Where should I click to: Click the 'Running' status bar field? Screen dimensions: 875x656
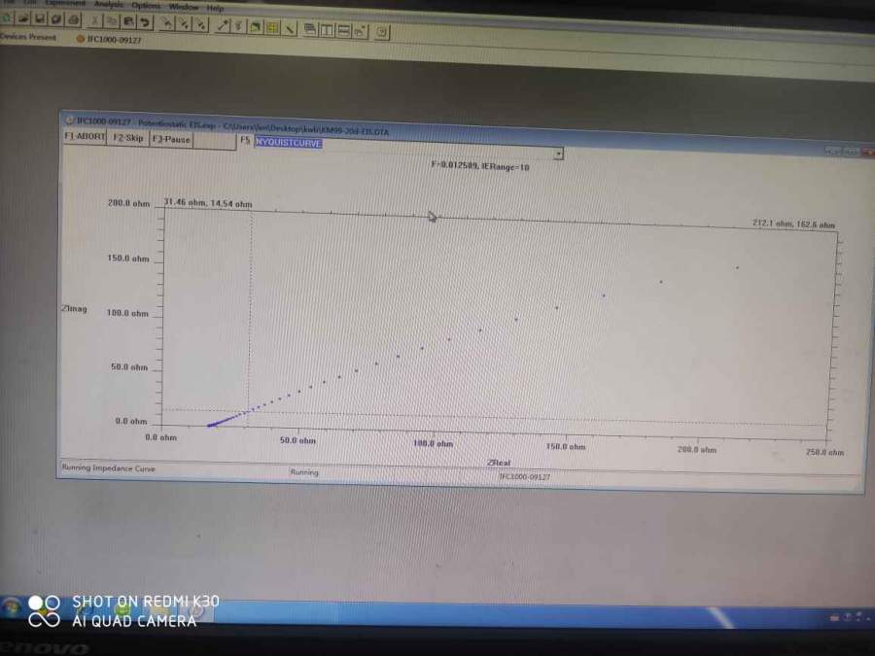pyautogui.click(x=304, y=472)
